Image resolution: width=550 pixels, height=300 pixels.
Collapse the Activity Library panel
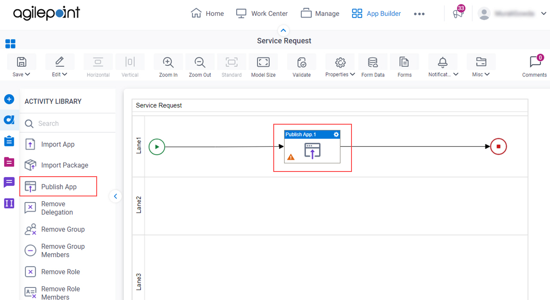pyautogui.click(x=115, y=196)
